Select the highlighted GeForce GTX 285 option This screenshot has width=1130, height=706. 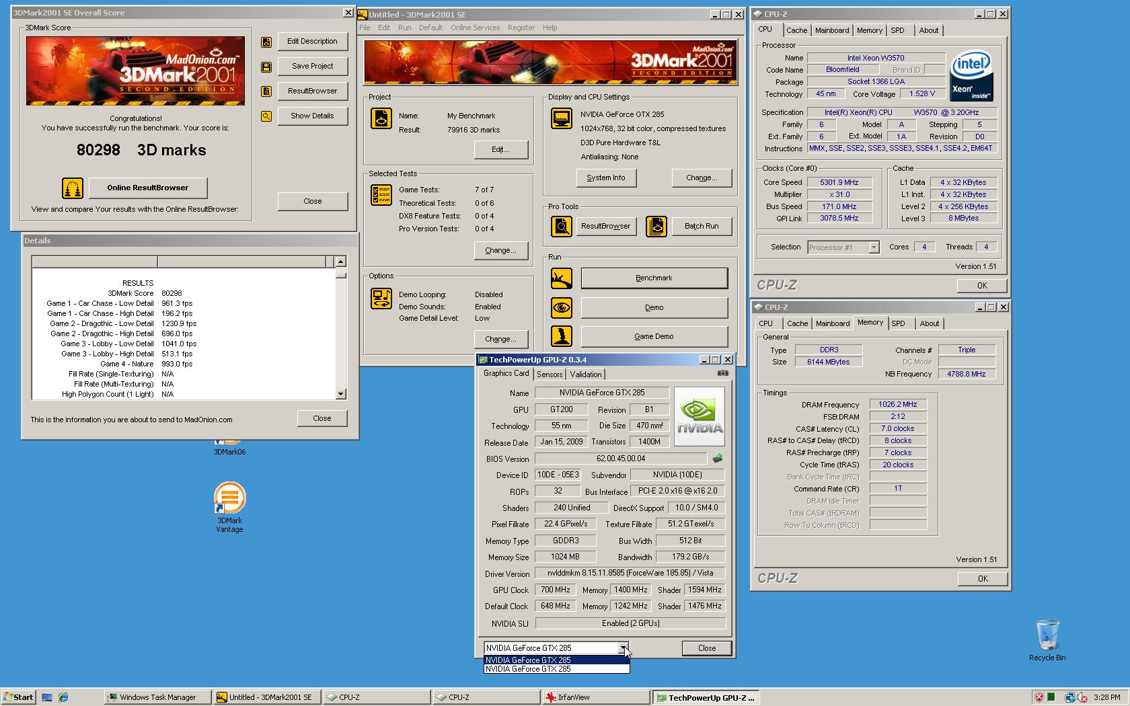pyautogui.click(x=557, y=660)
